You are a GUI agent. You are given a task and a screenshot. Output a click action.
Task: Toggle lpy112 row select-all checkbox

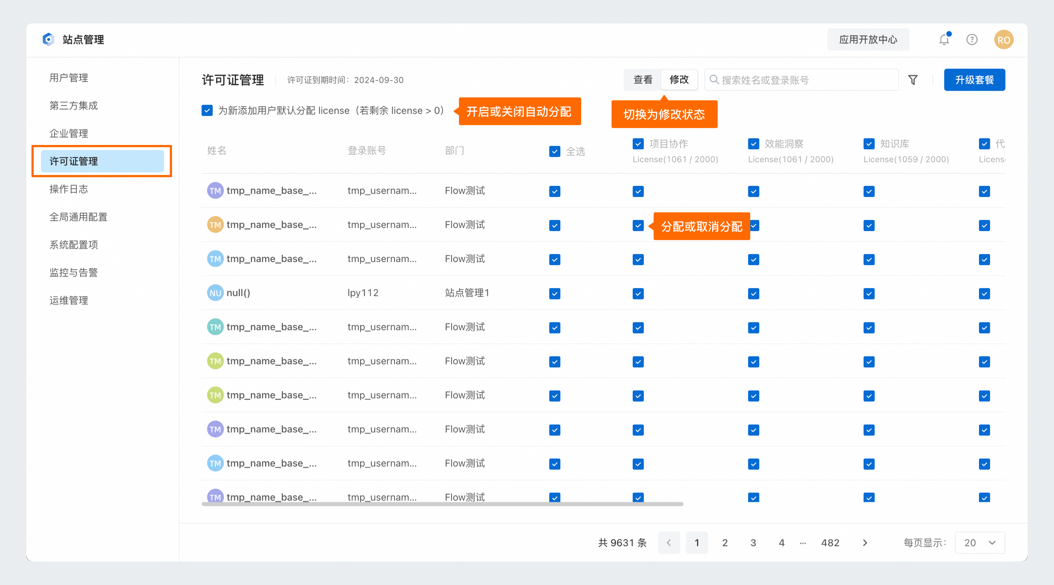[x=555, y=294]
